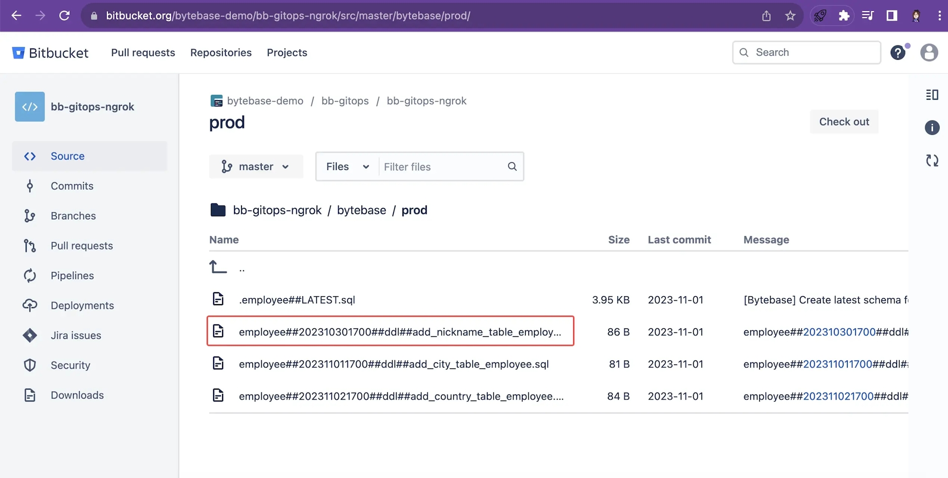This screenshot has height=478, width=948.
Task: Reload the page with the refresh icon
Action: click(65, 16)
